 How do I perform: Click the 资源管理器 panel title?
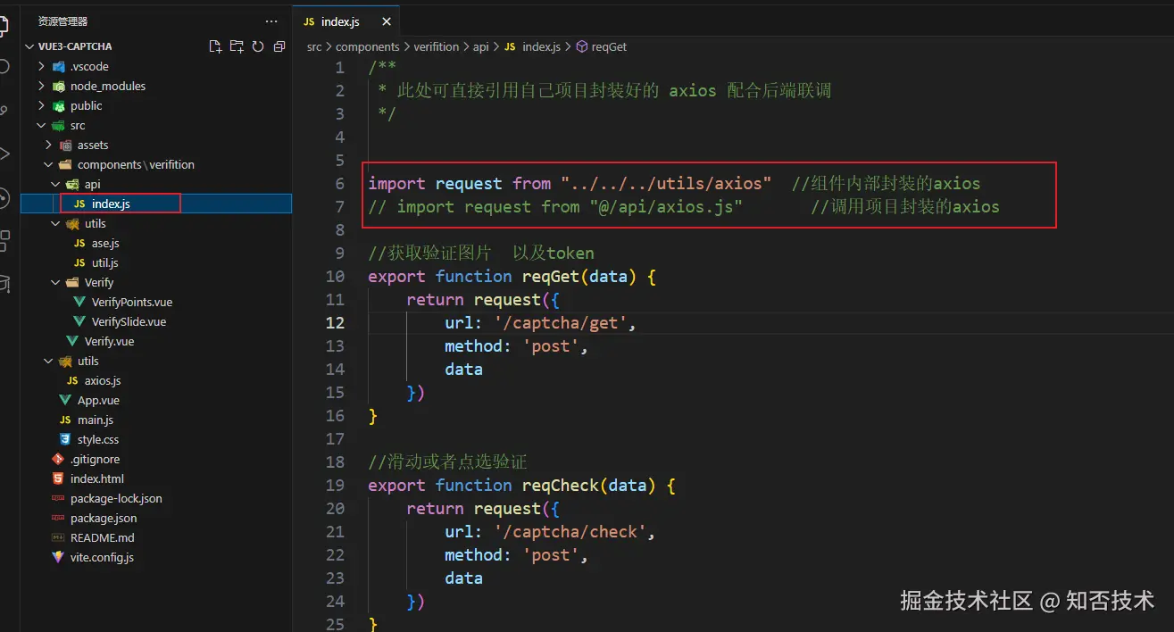63,21
